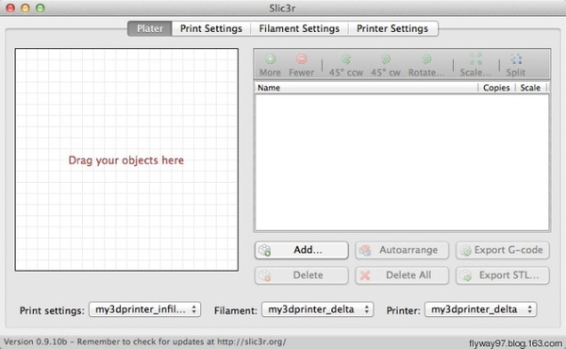Click the More copies toolbar icon

(271, 58)
